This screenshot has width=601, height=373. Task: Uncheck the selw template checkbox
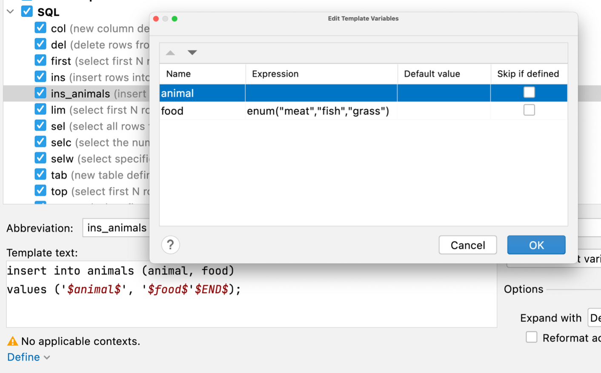click(x=40, y=158)
